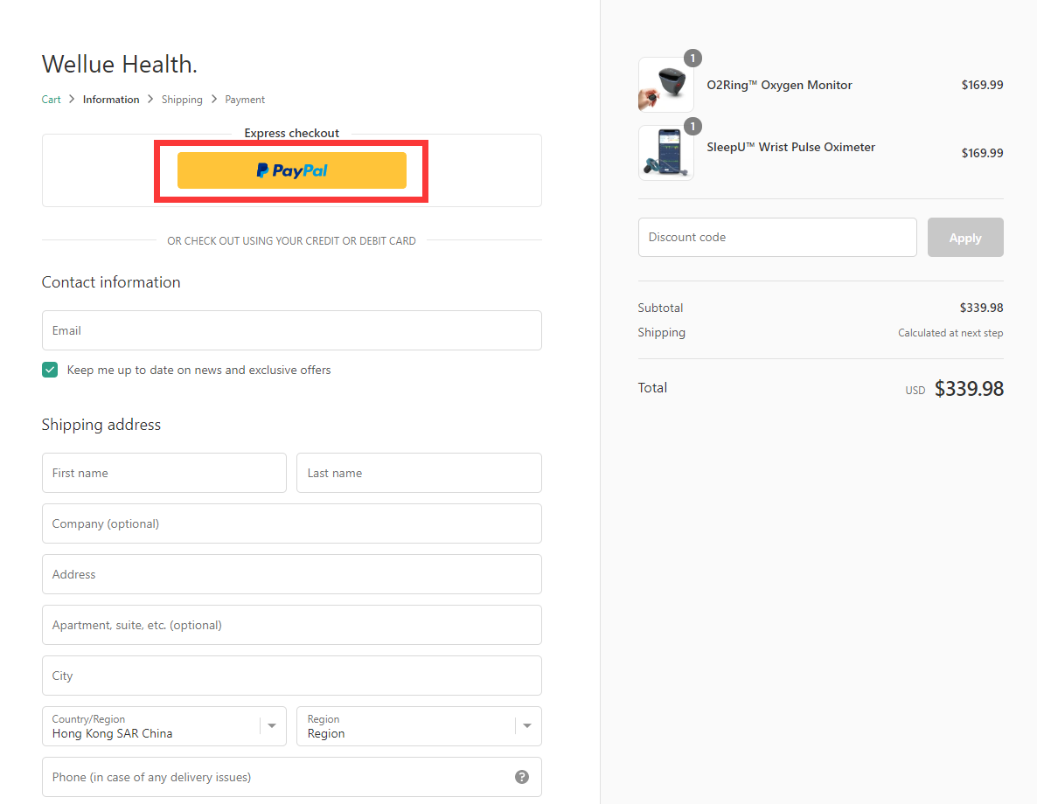Screen dimensions: 1037x804
Task: Open the Country/Region dropdown
Action: point(164,726)
